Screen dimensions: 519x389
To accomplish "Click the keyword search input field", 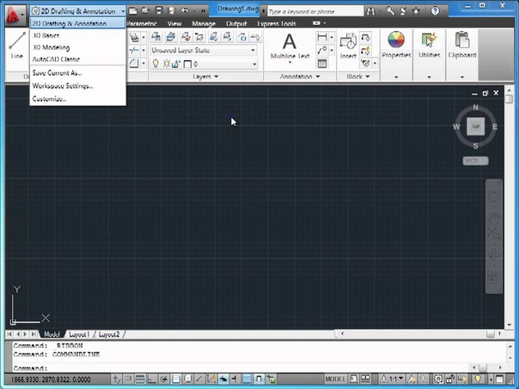I will [315, 11].
